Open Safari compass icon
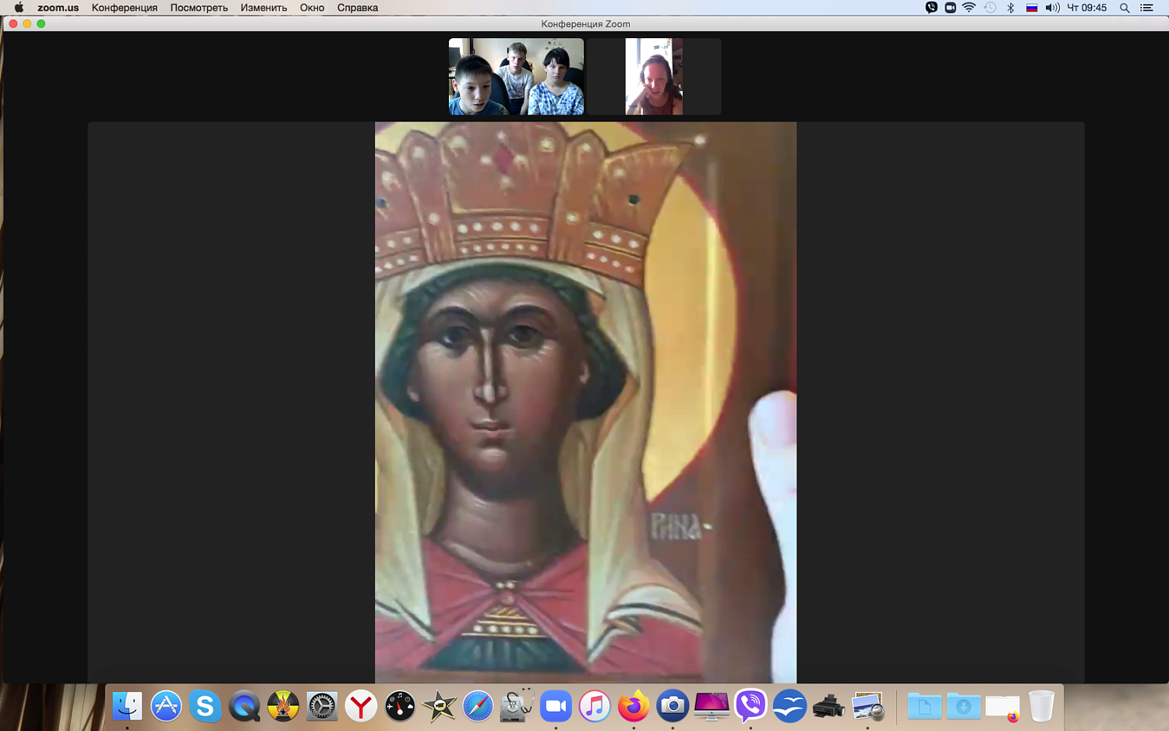 tap(478, 706)
